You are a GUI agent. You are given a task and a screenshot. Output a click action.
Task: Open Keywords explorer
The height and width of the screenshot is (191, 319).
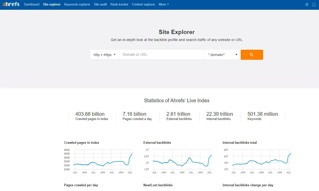[77, 4]
